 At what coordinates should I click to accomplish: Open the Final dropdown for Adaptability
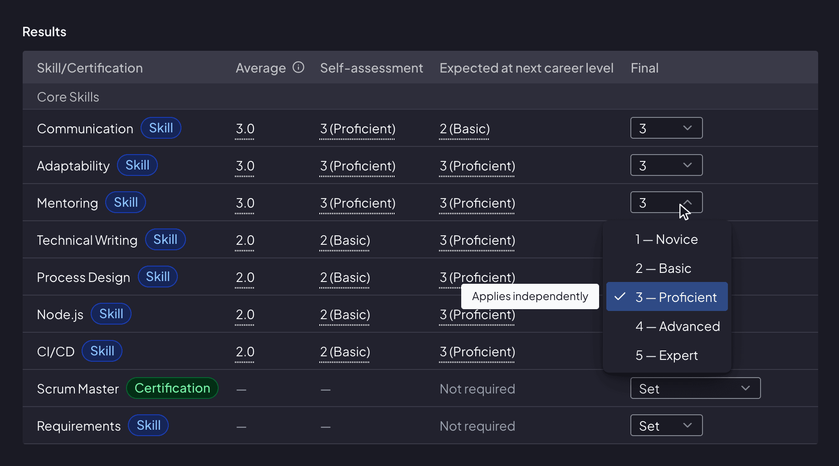666,165
